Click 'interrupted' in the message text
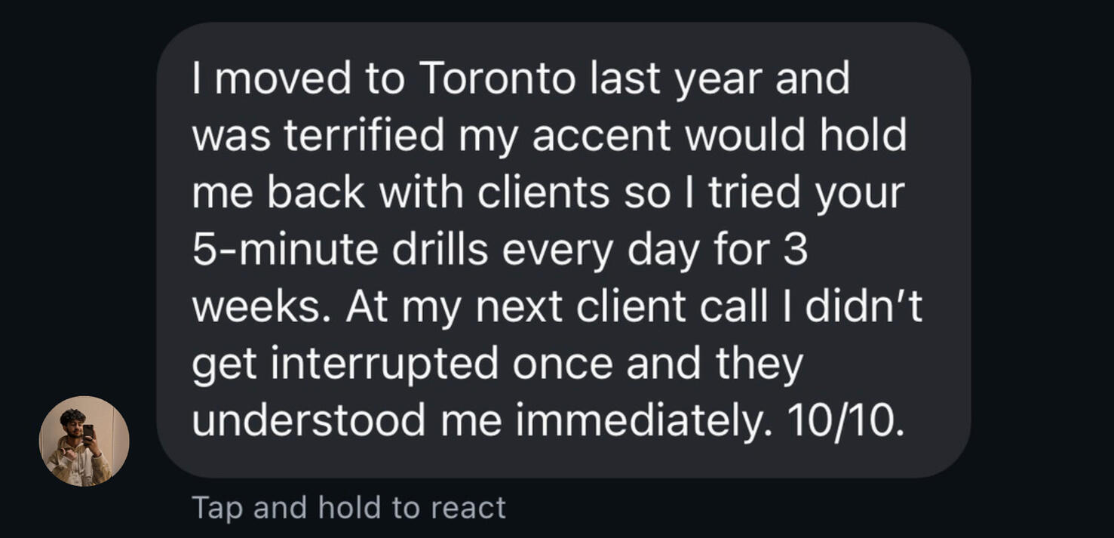This screenshot has width=1114, height=538. click(x=385, y=364)
